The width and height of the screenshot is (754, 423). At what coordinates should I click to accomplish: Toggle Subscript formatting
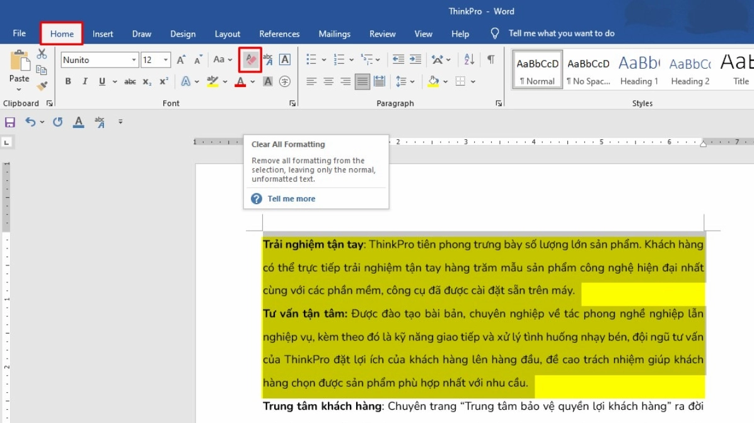pos(147,82)
